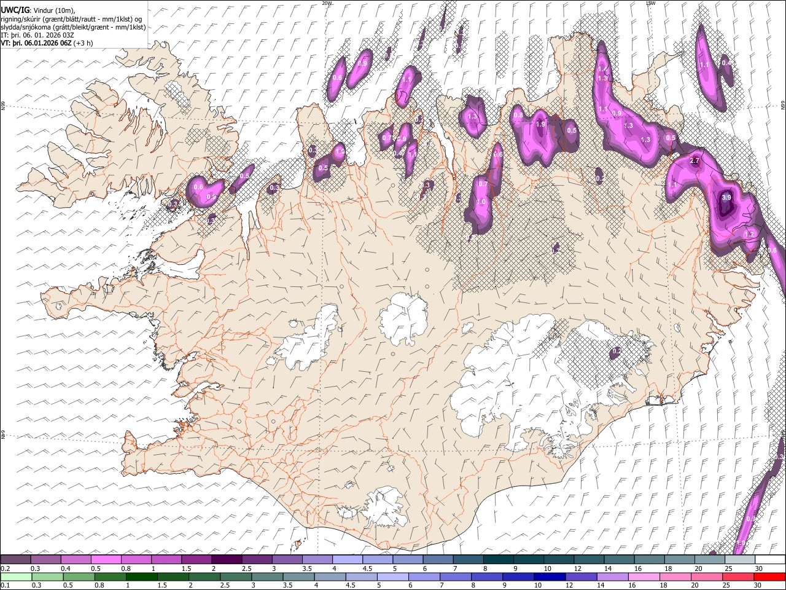
Task: Click the orchid swatch labeled 0.8 on purple scale
Action: tap(136, 559)
